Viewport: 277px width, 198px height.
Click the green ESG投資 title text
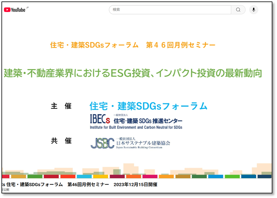pyautogui.click(x=133, y=73)
